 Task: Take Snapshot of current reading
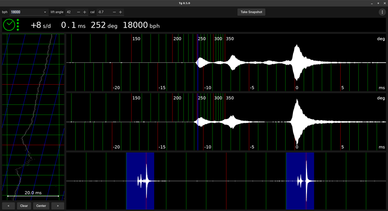(251, 12)
